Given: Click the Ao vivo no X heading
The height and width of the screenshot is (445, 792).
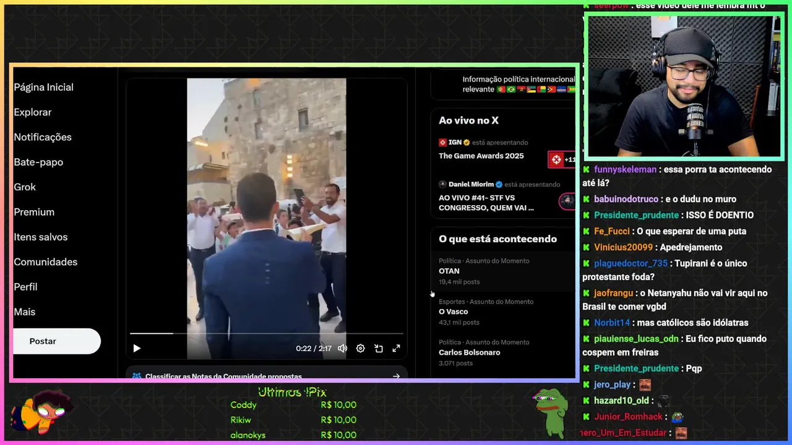Looking at the screenshot, I should click(x=468, y=121).
